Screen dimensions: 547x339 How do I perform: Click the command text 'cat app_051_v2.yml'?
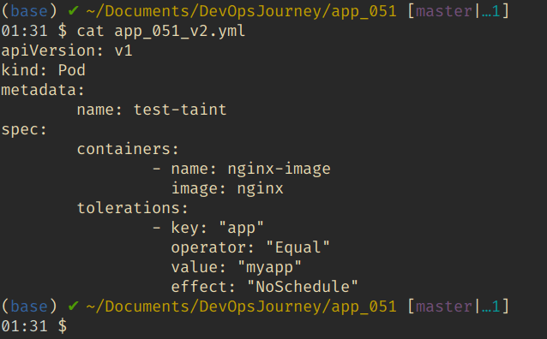click(161, 31)
